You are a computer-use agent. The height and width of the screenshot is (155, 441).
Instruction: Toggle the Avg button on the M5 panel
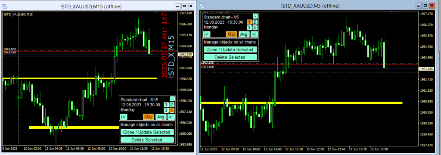pyautogui.click(x=244, y=34)
